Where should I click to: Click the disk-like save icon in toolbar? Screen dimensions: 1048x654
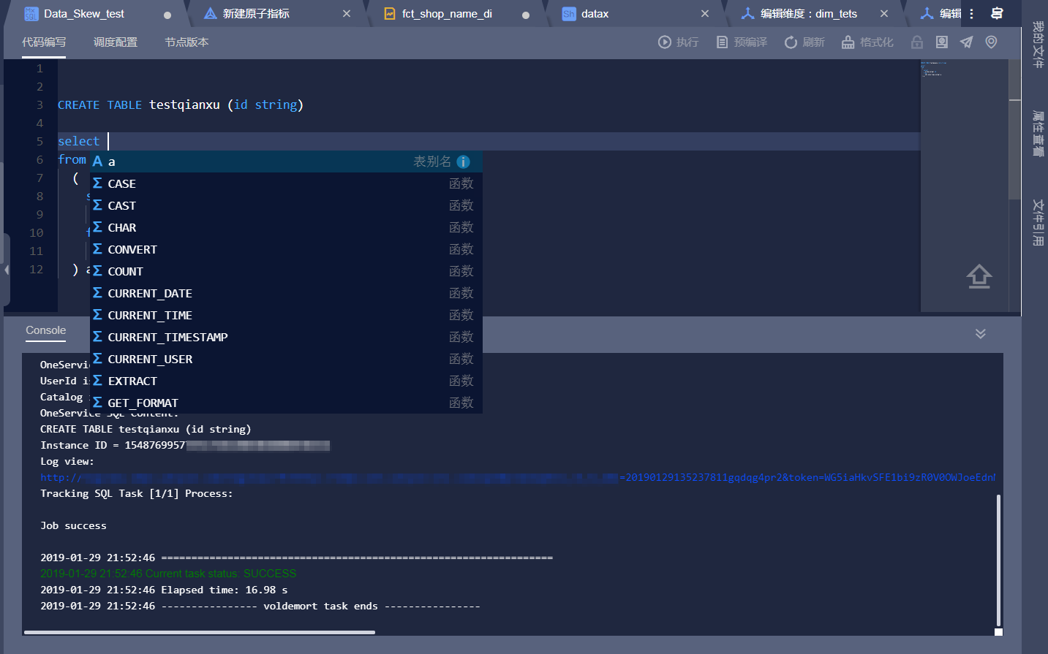tap(942, 42)
